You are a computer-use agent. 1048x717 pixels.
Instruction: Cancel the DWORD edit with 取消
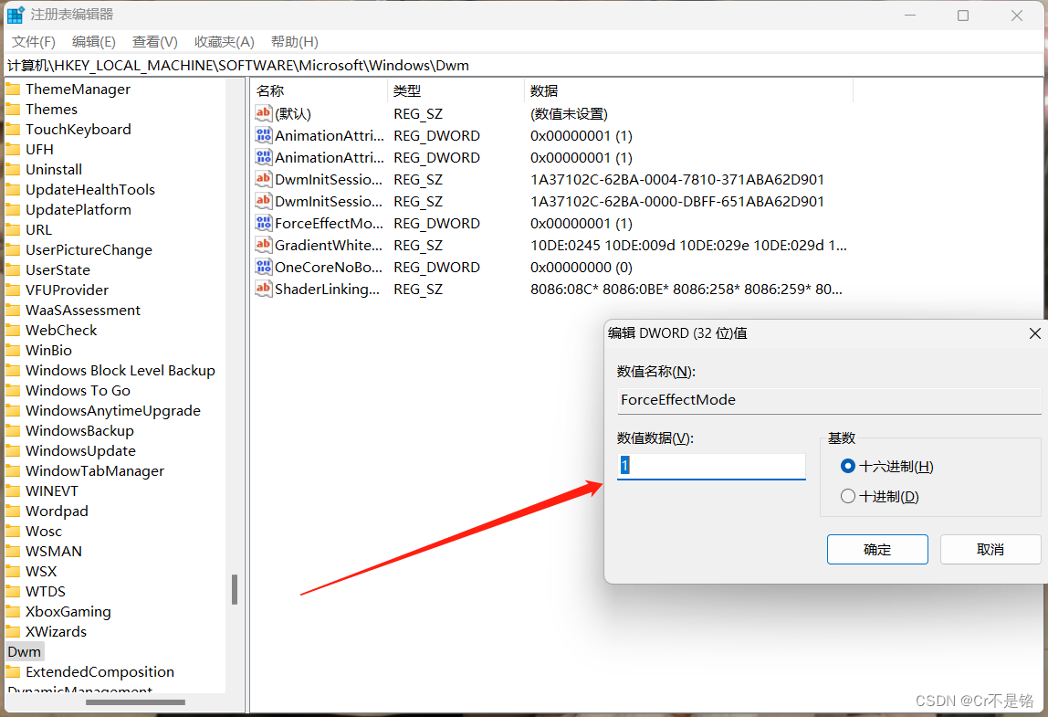[x=990, y=549]
